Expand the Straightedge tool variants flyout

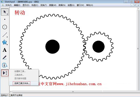[x=7, y=37]
